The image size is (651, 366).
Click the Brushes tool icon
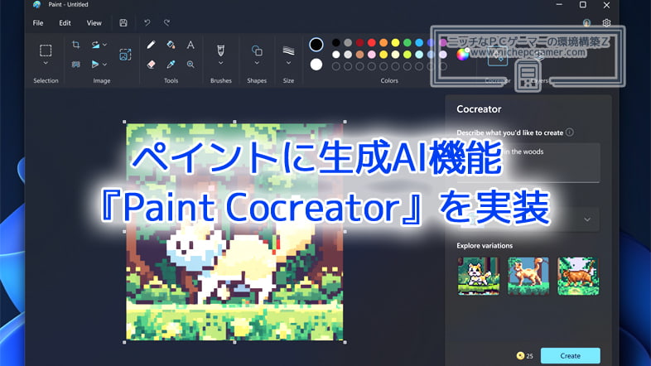221,51
